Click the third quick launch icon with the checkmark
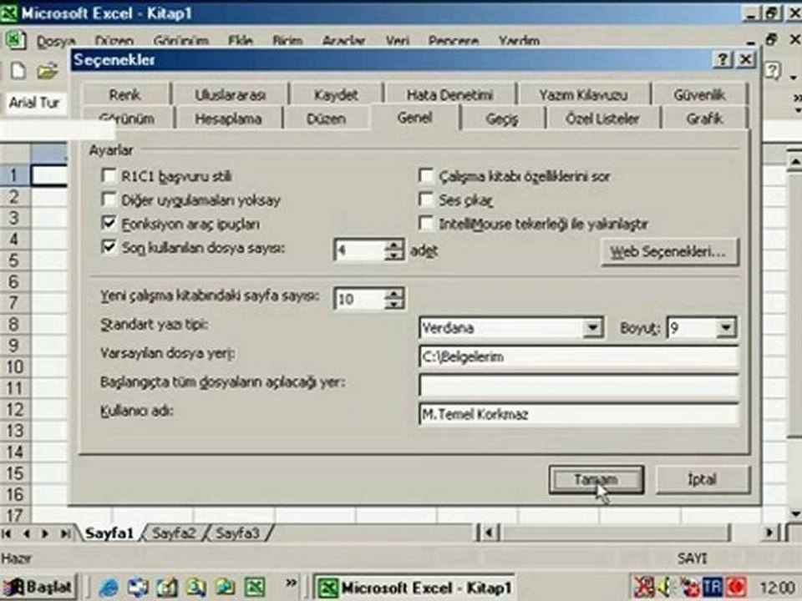Viewport: 802px width, 601px height. [167, 587]
